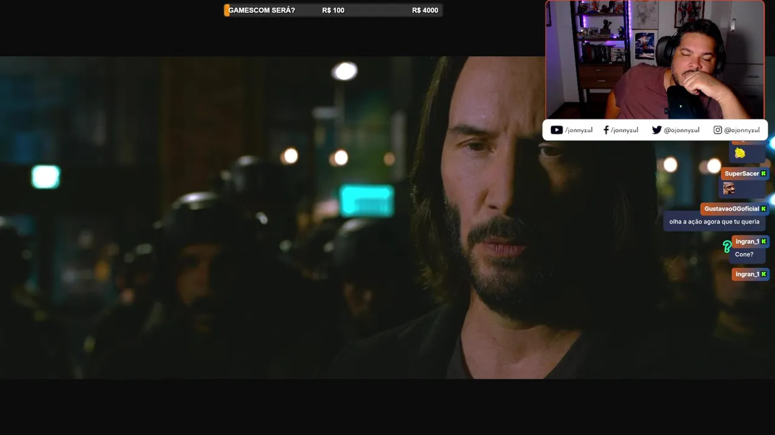The image size is (775, 435).
Task: Click the green Kick badge beside GustavaoGGoficial
Action: point(763,208)
